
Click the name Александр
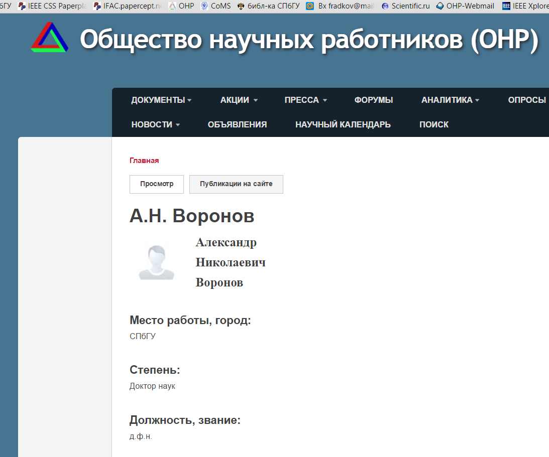coord(226,242)
